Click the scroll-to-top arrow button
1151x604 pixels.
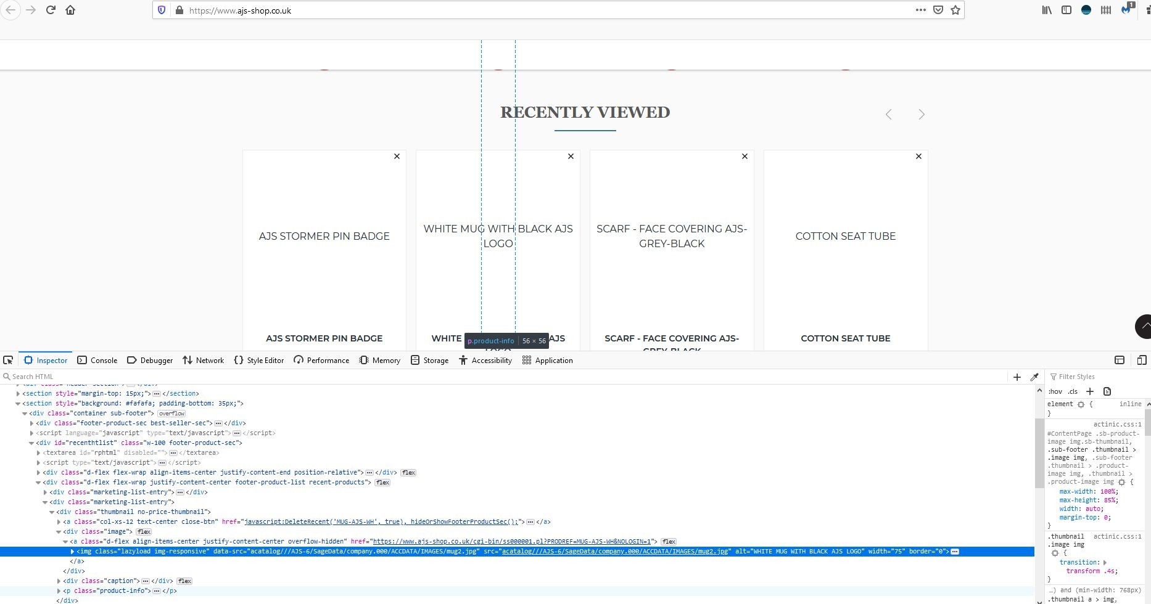(1144, 326)
